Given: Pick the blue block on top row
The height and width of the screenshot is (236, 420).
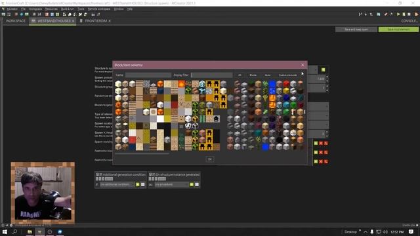Looking at the screenshot, I should tap(272, 83).
